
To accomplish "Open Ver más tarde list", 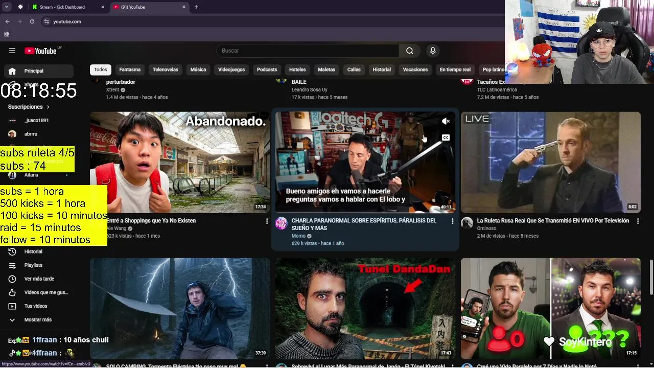I will click(39, 279).
